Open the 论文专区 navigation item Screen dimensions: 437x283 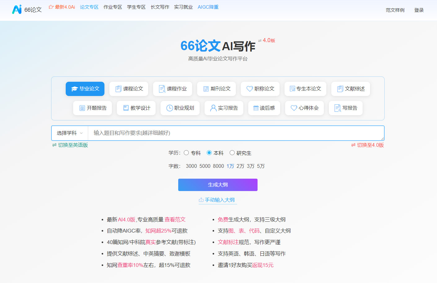pos(89,7)
